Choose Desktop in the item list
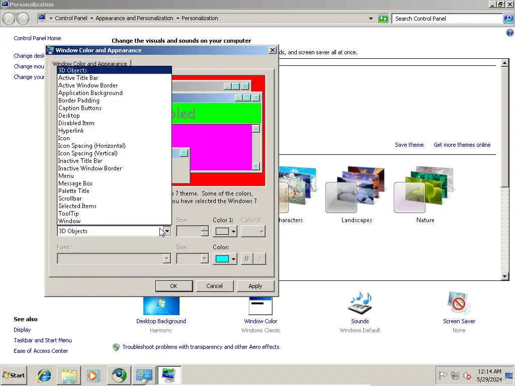The width and height of the screenshot is (515, 386). pyautogui.click(x=114, y=116)
